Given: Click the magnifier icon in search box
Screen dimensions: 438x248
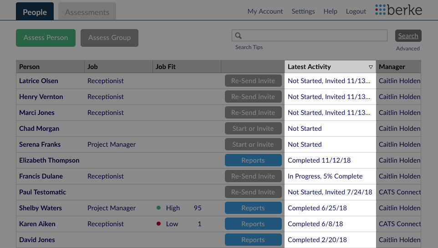Looking at the screenshot, I should click(238, 36).
